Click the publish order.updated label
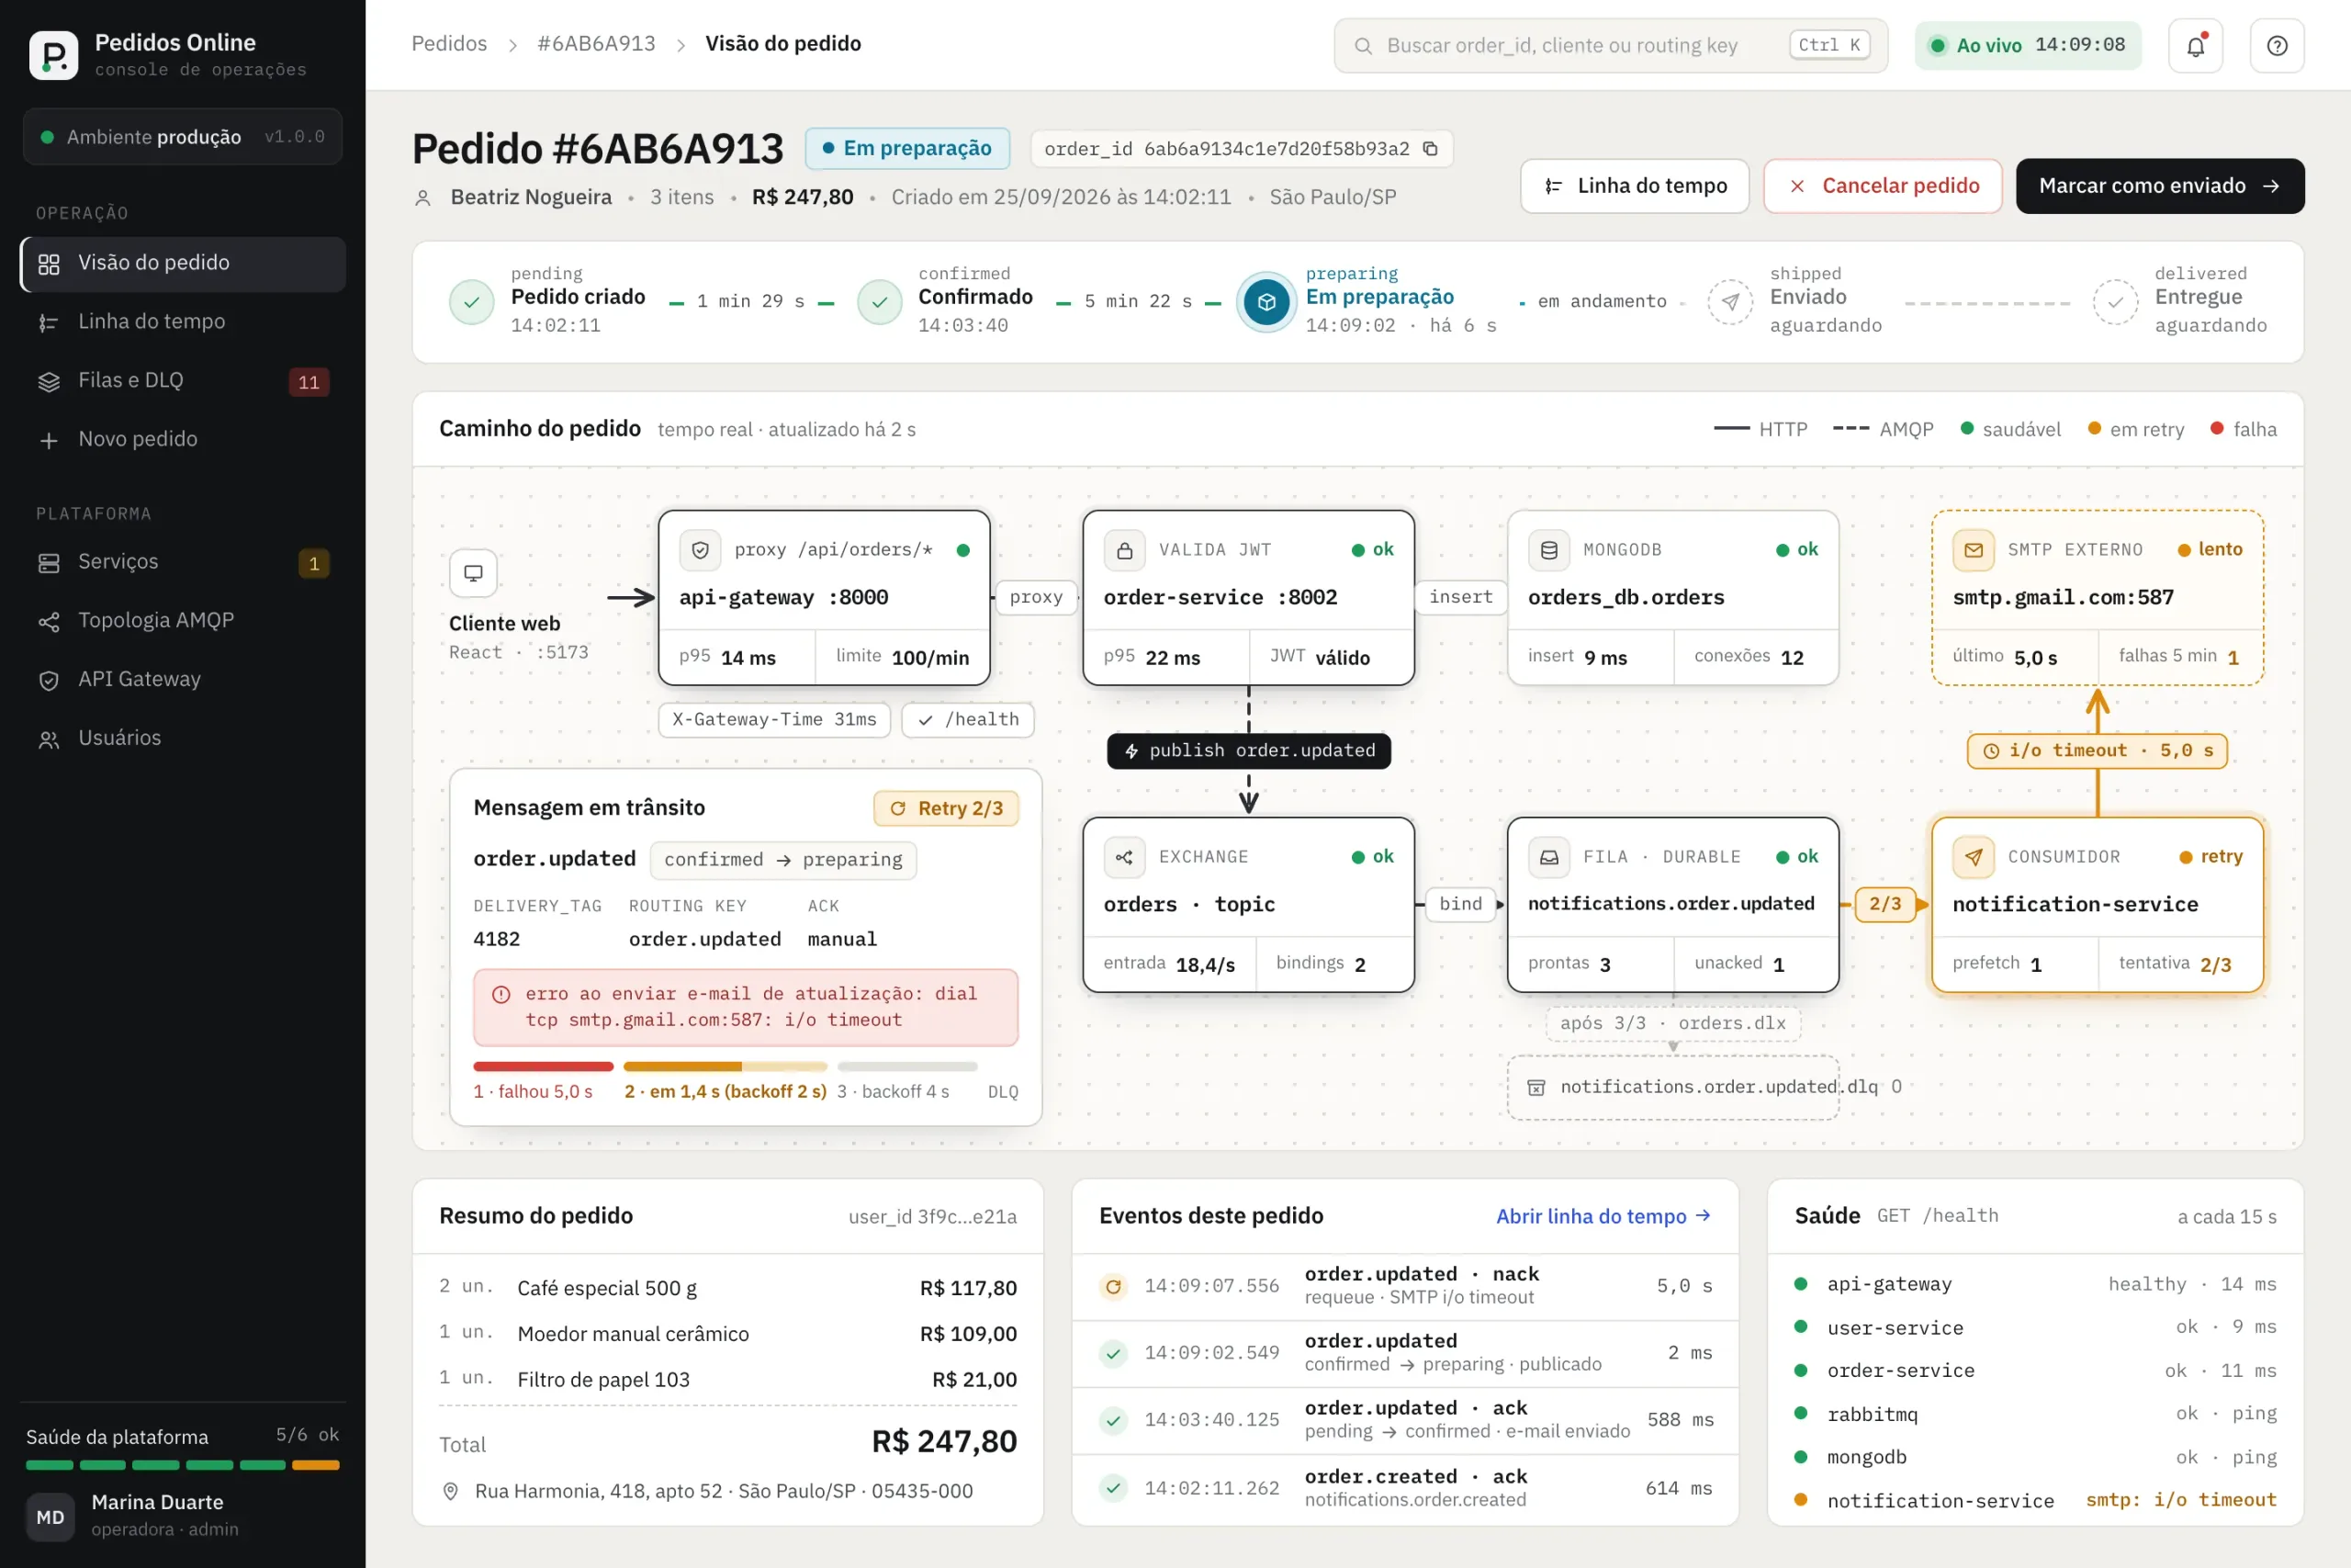2351x1568 pixels. [1248, 751]
